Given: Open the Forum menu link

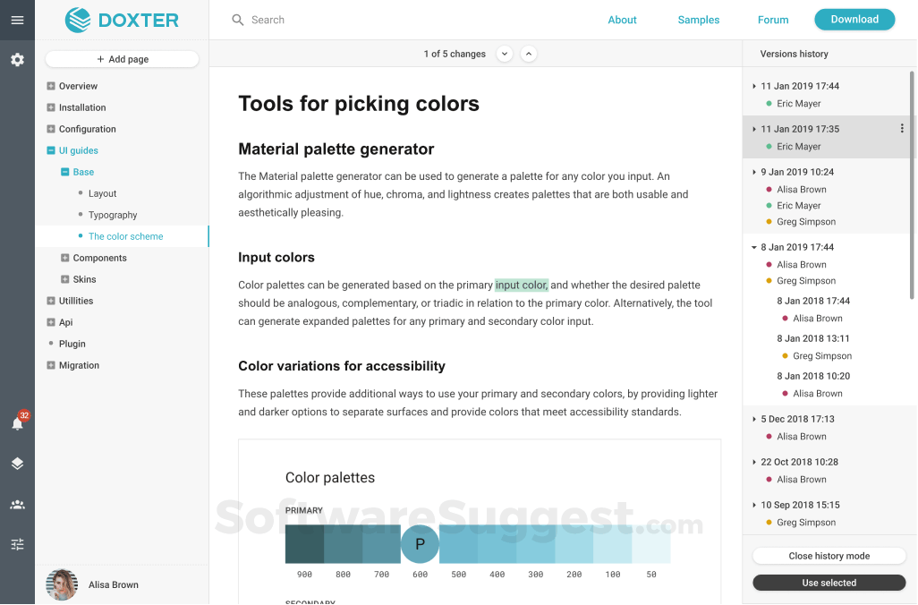Looking at the screenshot, I should click(x=773, y=20).
